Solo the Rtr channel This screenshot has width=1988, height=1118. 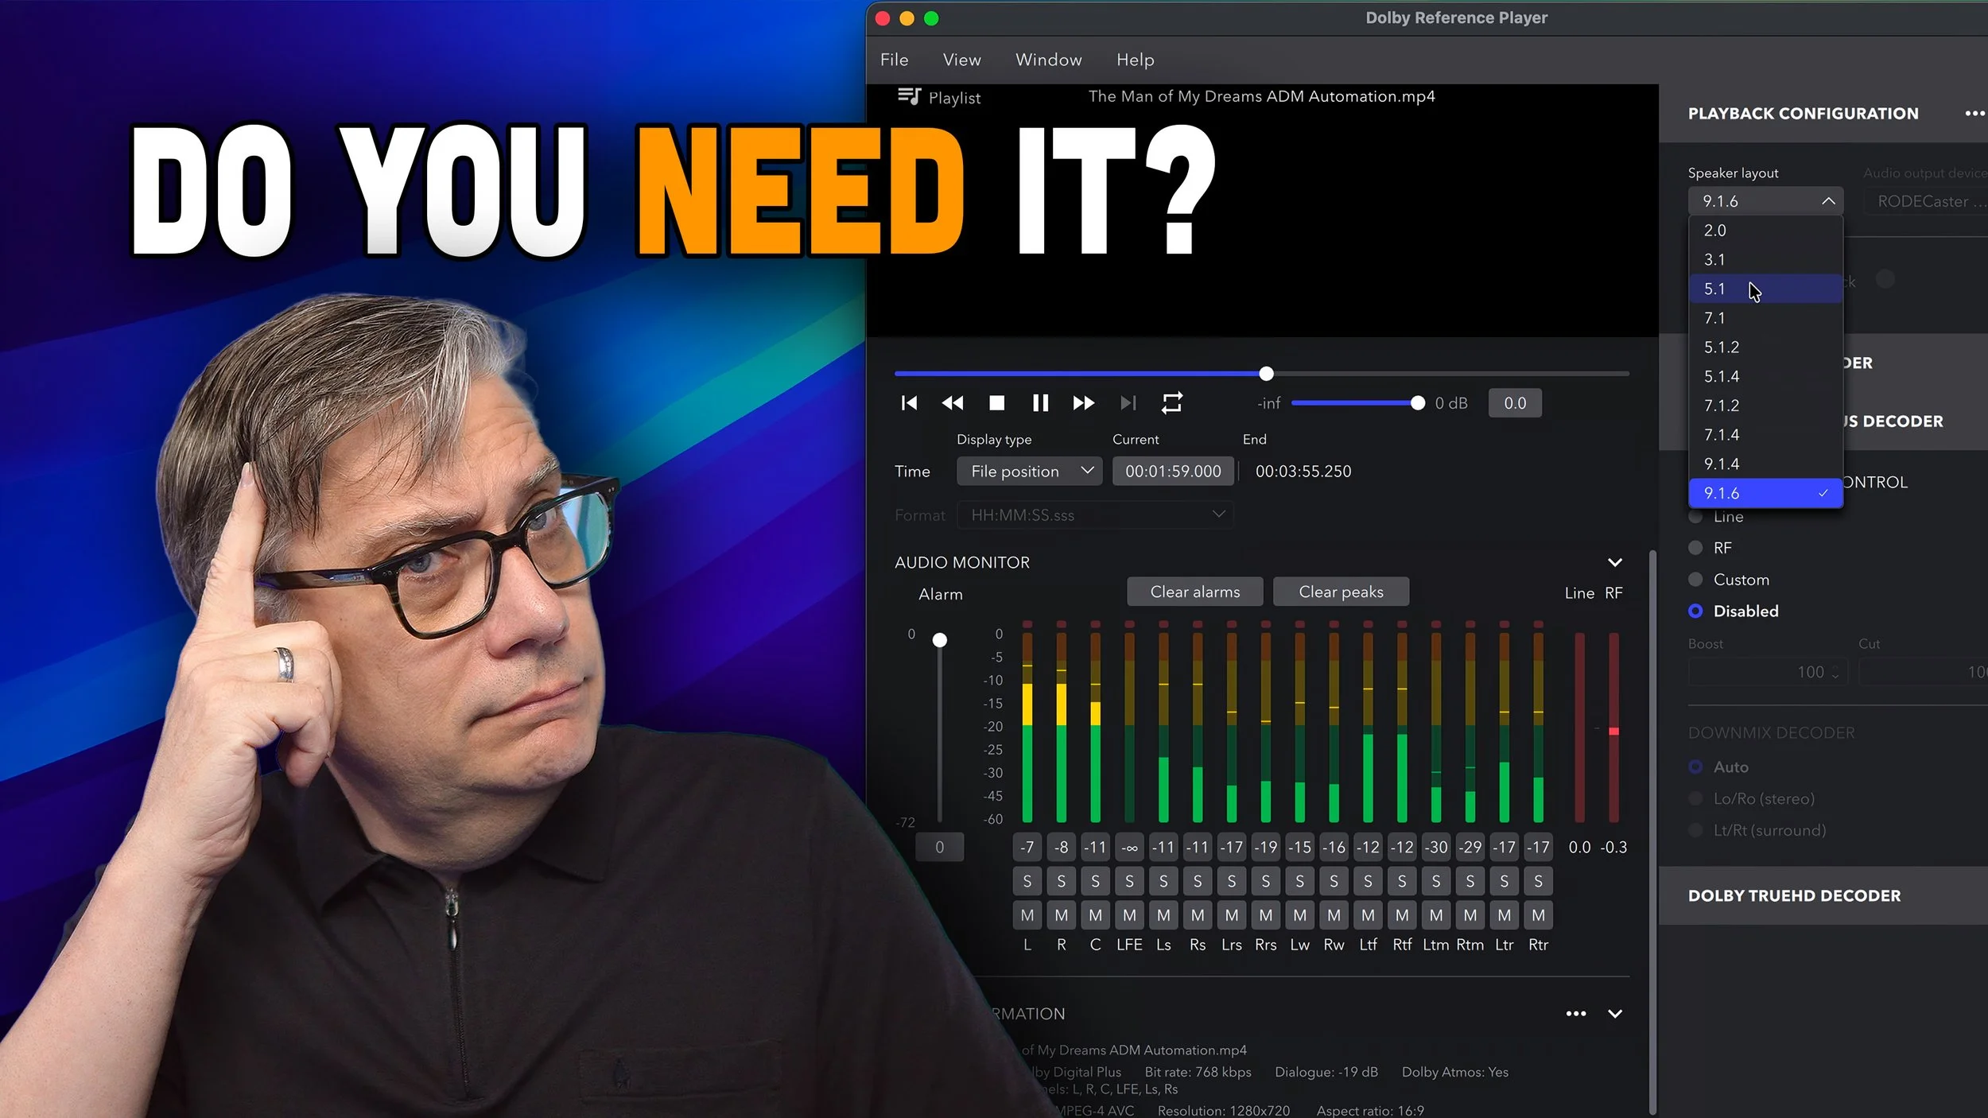click(x=1538, y=881)
